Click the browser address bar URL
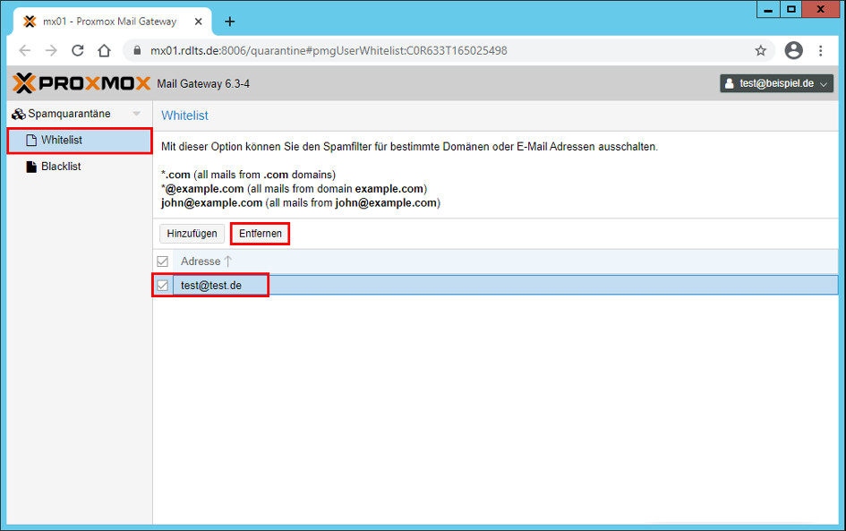Image resolution: width=846 pixels, height=531 pixels. pyautogui.click(x=329, y=51)
